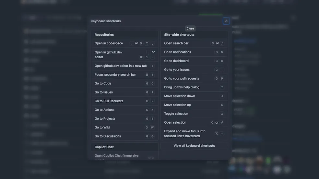The width and height of the screenshot is (319, 179).
Task: Click the 'Repositories' section heading
Action: 104,35
